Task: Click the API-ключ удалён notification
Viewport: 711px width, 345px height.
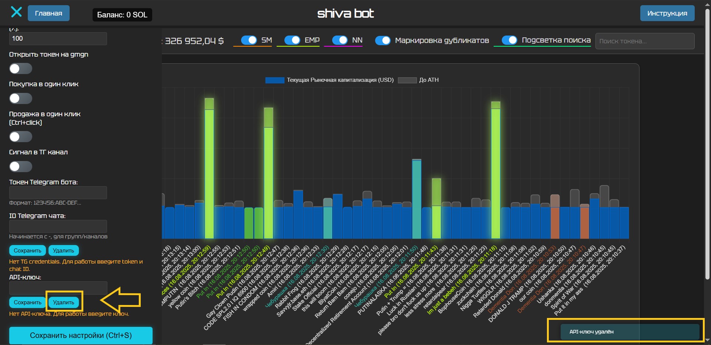Action: [630, 332]
